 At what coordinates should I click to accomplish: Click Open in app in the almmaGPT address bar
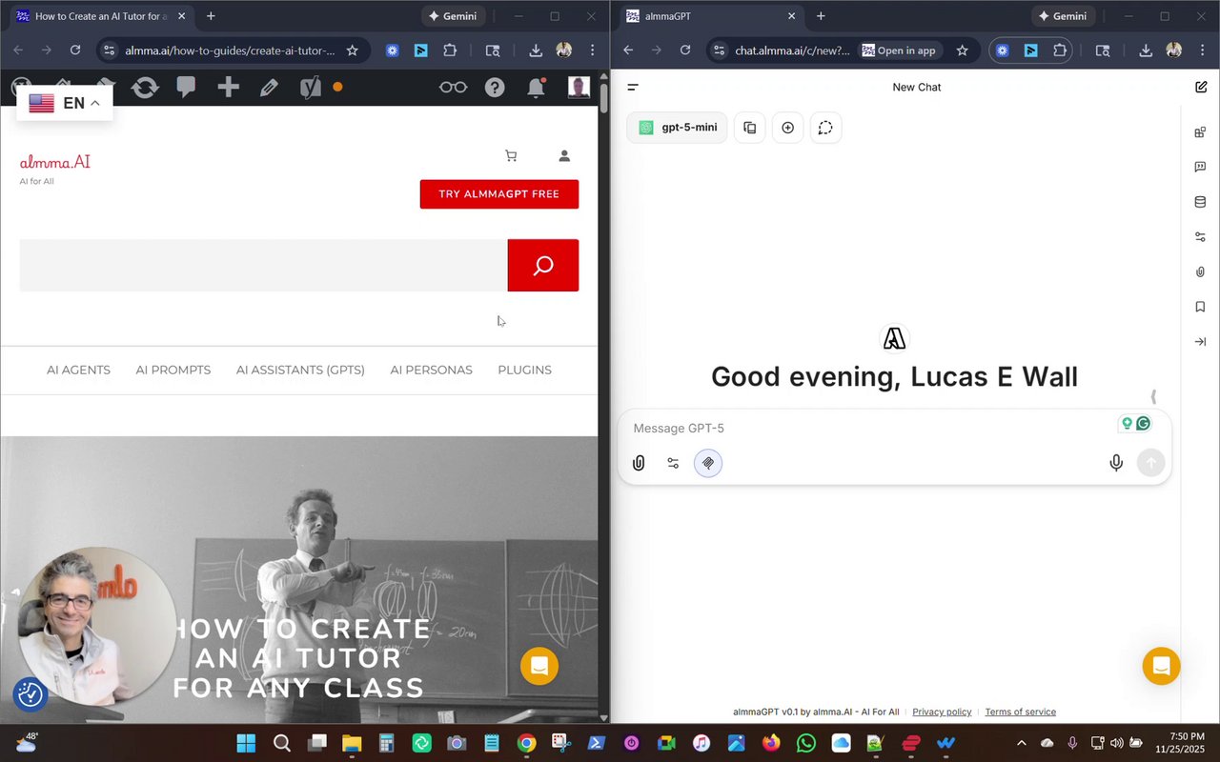[x=898, y=50]
